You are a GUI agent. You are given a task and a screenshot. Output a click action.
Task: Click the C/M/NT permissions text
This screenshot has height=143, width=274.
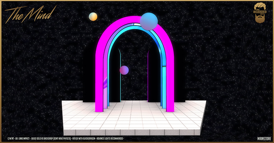click(x=11, y=139)
